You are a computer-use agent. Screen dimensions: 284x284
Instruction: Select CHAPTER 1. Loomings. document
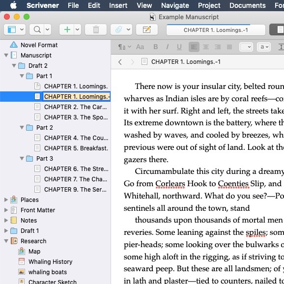click(76, 86)
